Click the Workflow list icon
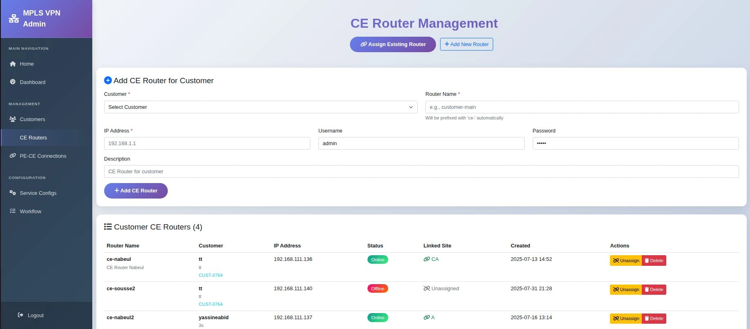Screen dimensions: 750x329 point(13,211)
